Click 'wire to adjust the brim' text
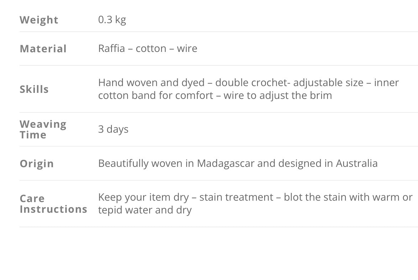The image size is (418, 280). (x=278, y=95)
